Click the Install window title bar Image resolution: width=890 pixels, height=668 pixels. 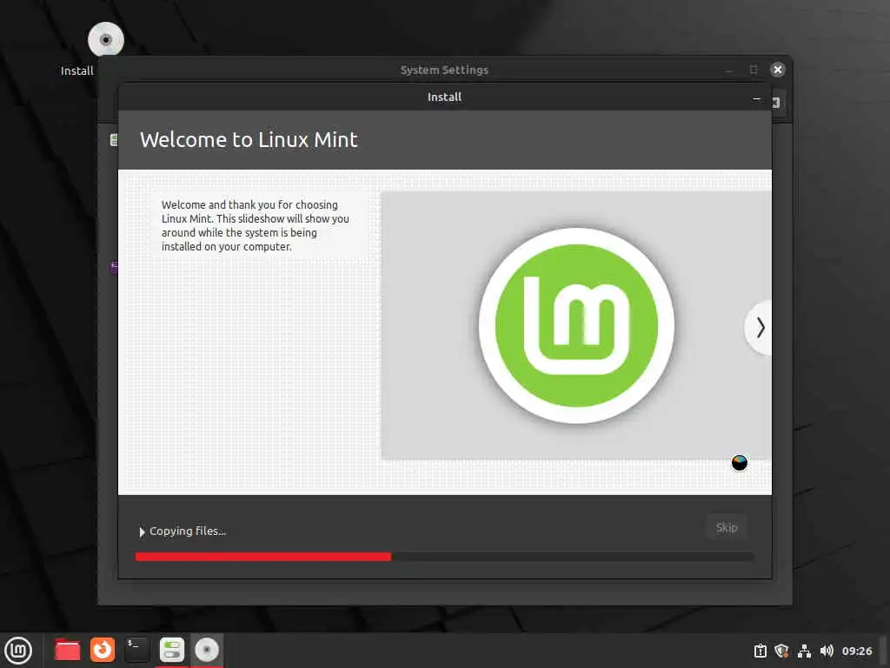pos(444,97)
